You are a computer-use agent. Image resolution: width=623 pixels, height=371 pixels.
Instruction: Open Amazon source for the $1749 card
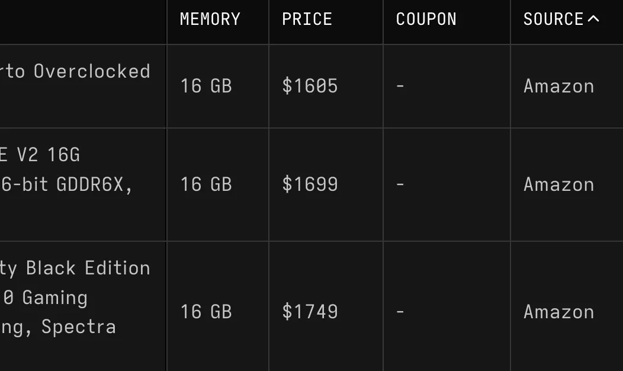click(558, 312)
